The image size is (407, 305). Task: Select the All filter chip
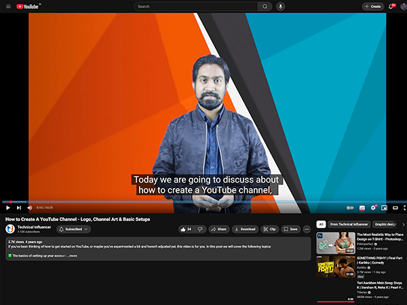321,225
